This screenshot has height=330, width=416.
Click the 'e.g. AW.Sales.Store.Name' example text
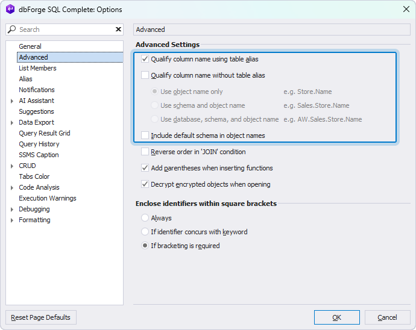[323, 119]
